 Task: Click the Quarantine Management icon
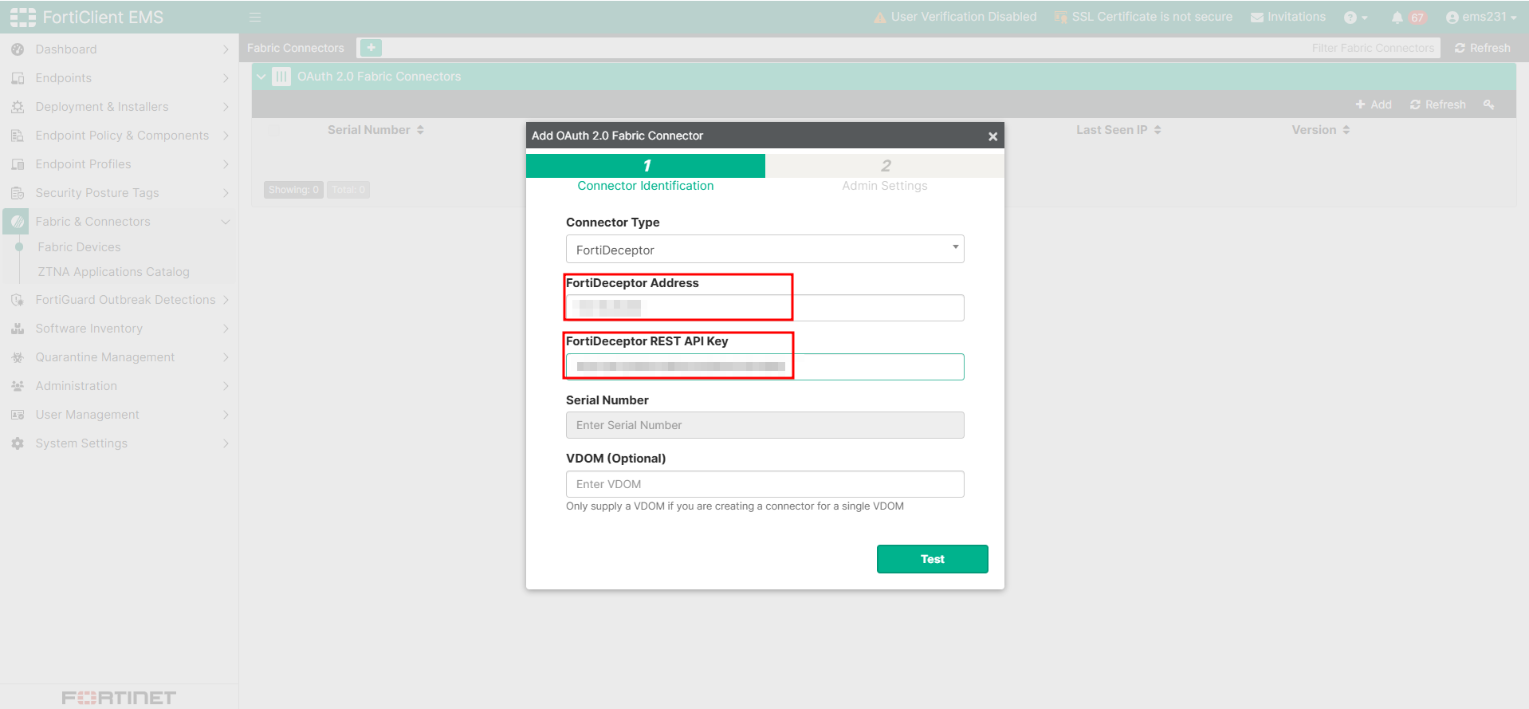(18, 357)
